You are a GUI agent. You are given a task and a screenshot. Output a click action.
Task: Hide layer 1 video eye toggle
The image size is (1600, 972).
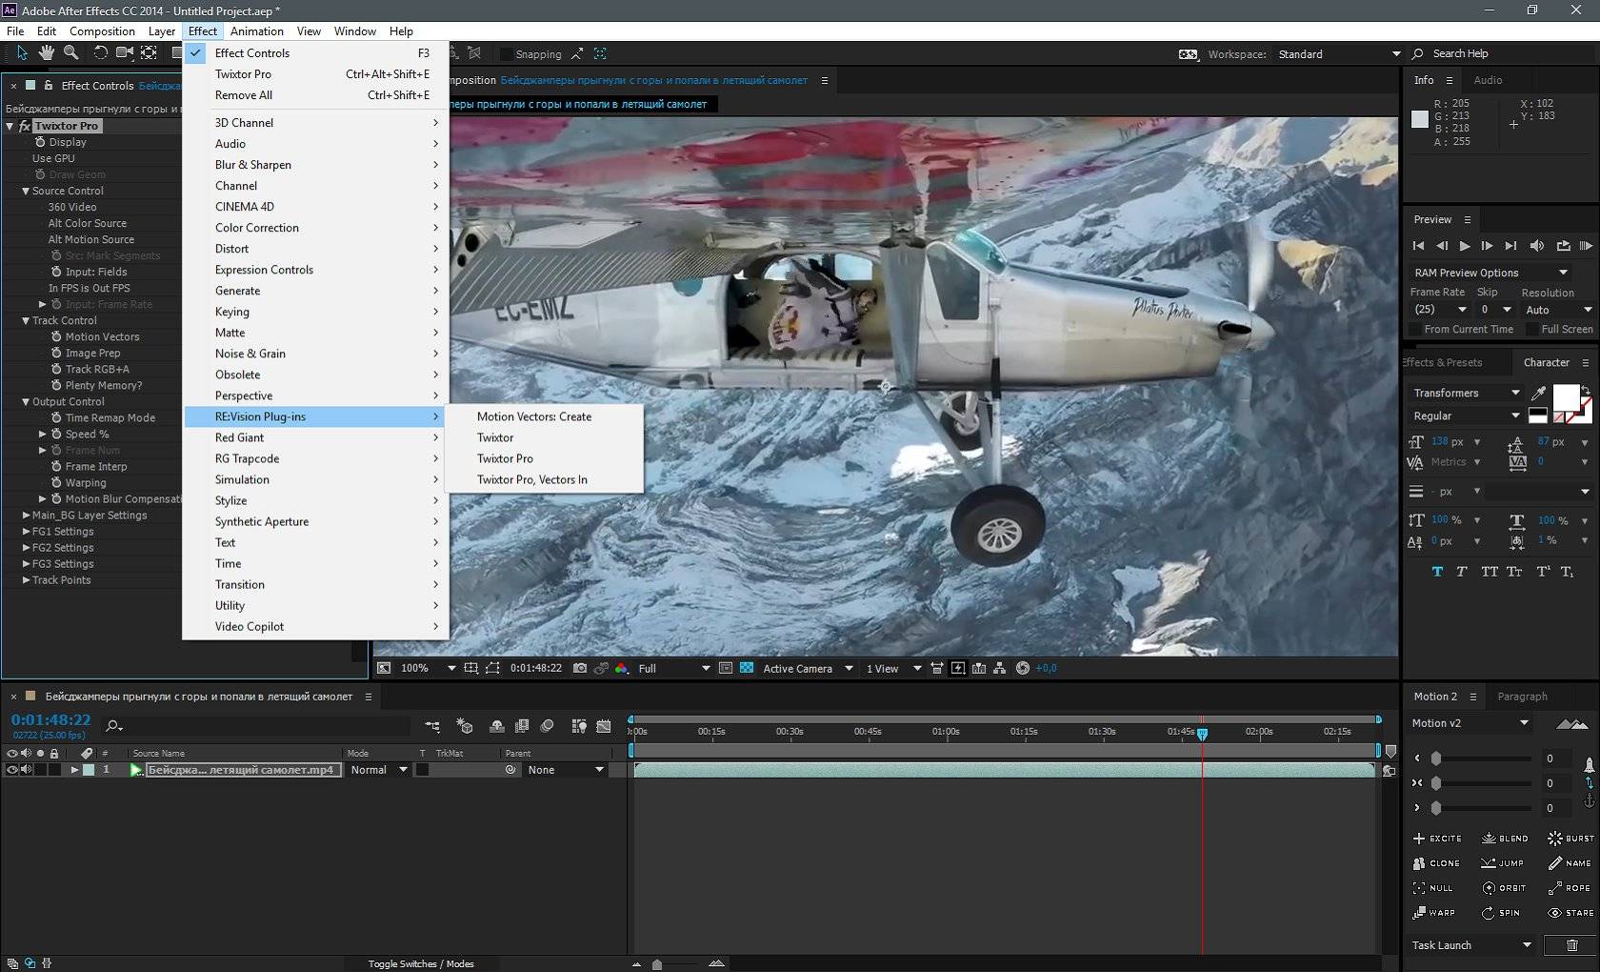coord(12,770)
